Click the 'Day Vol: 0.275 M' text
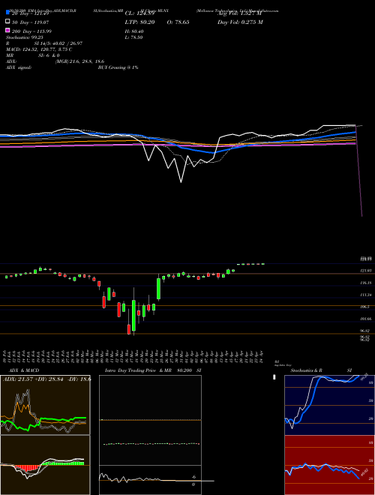This screenshot has width=375, height=495. (x=240, y=22)
